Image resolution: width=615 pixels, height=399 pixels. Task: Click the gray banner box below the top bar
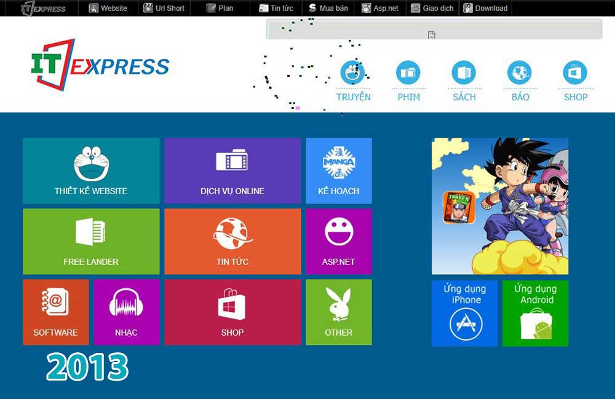[434, 30]
